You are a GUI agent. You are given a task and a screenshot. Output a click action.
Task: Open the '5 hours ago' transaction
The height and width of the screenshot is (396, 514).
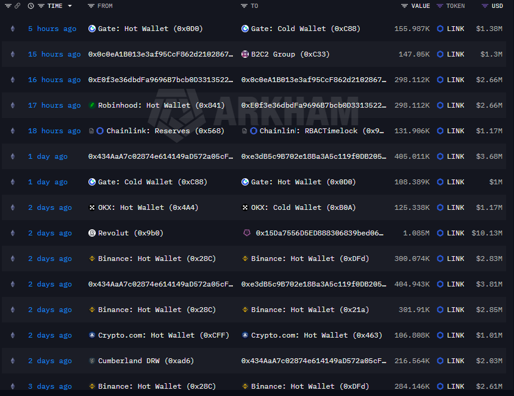52,29
